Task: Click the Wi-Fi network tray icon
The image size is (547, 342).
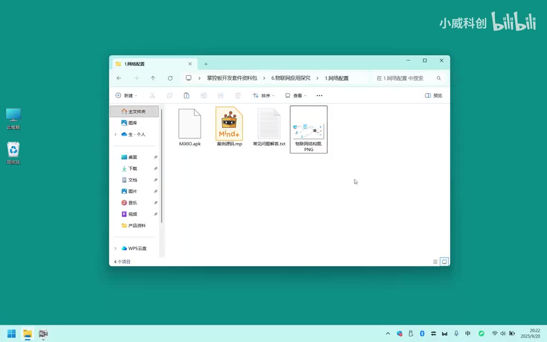Action: coord(495,333)
